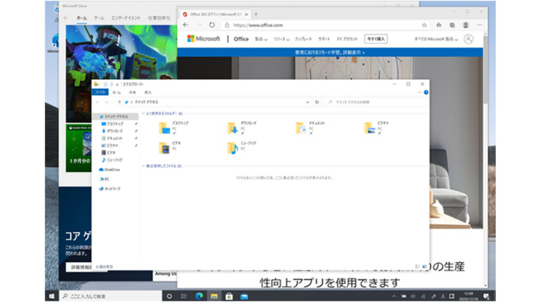Select クイック アクセス in Explorer sidebar
The image size is (540, 304).
(115, 116)
